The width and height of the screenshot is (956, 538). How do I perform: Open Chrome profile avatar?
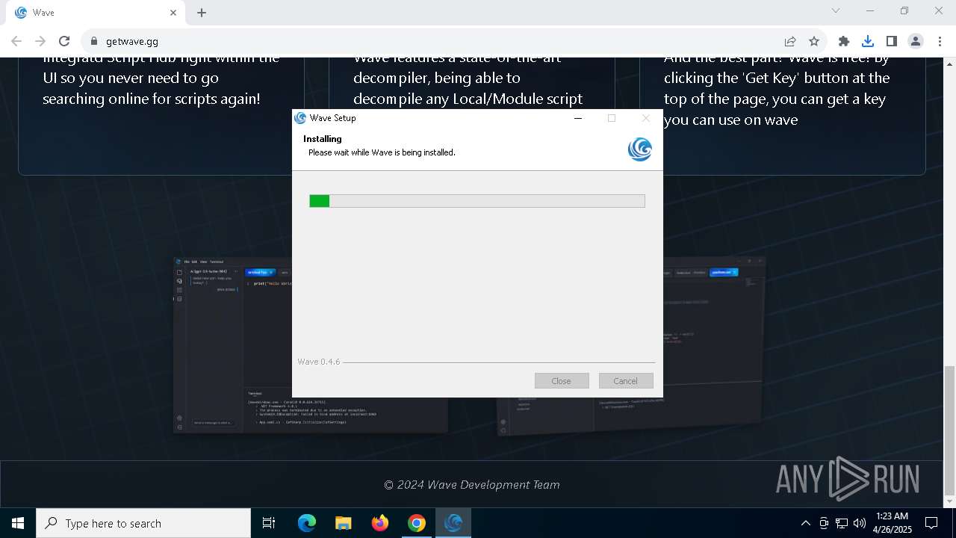click(916, 41)
